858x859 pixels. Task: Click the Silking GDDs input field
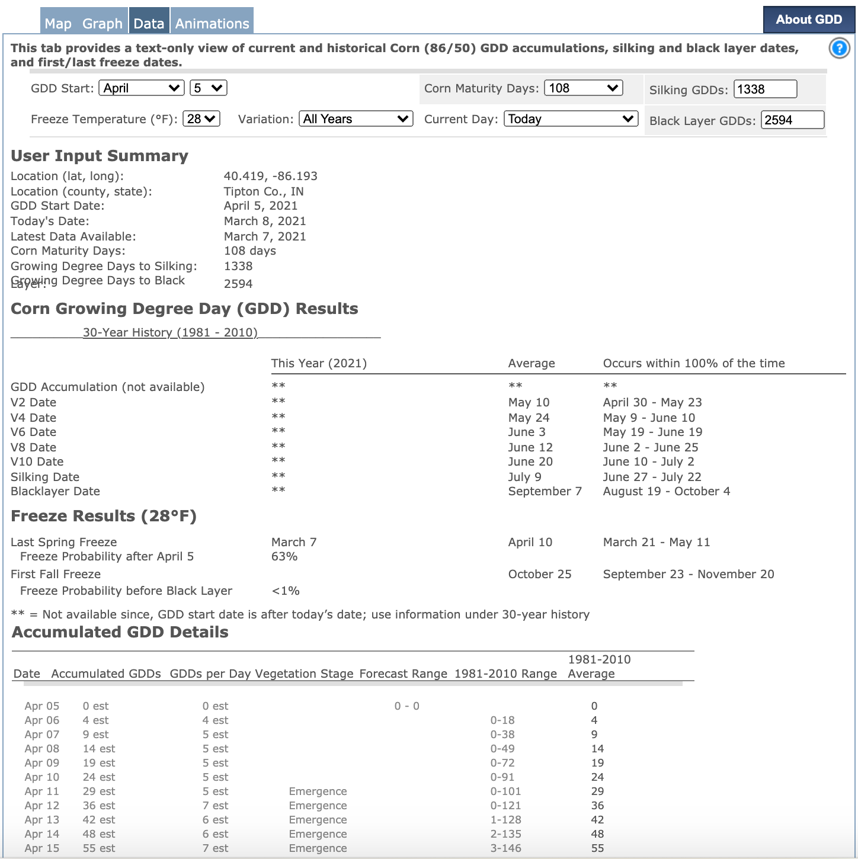click(765, 89)
